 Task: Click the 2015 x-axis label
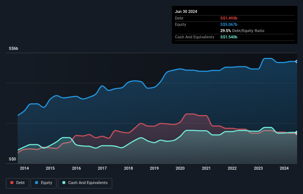coord(50,168)
